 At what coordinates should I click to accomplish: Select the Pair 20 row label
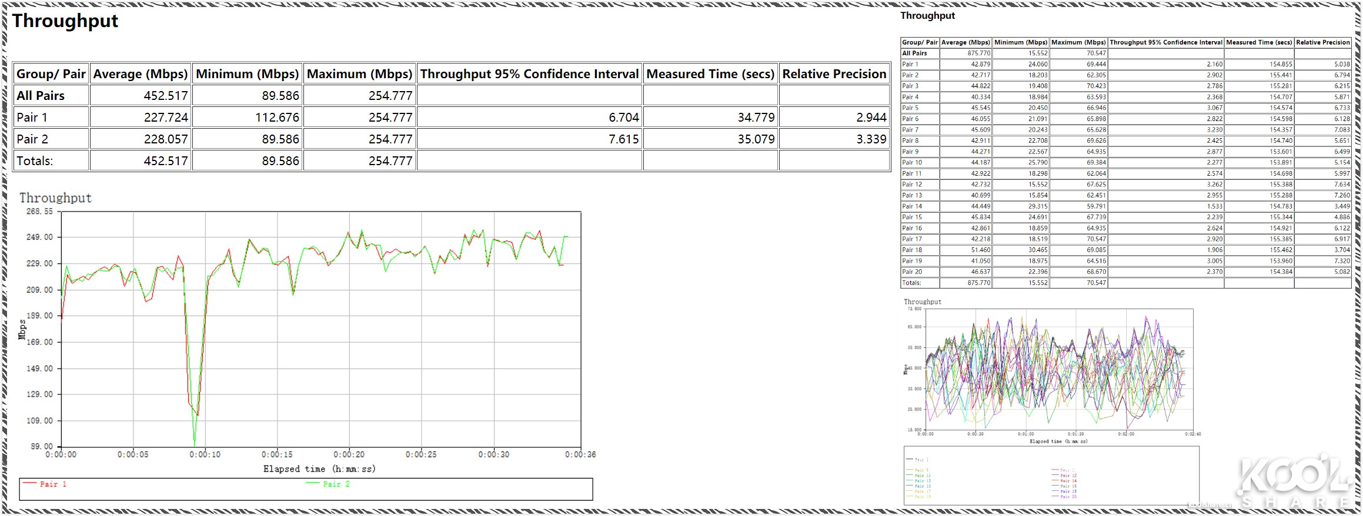[912, 272]
